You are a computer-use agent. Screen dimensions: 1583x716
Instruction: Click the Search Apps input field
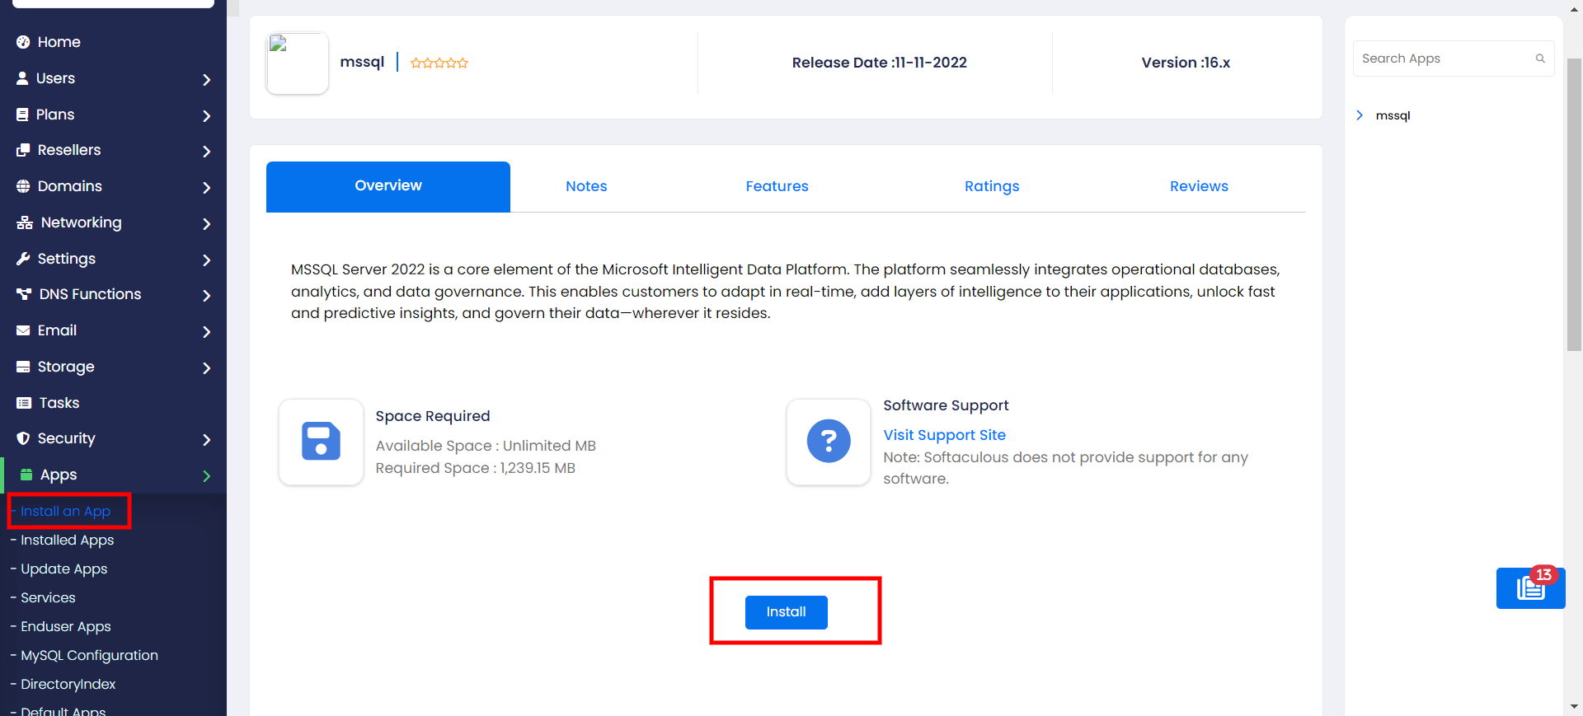pos(1454,58)
